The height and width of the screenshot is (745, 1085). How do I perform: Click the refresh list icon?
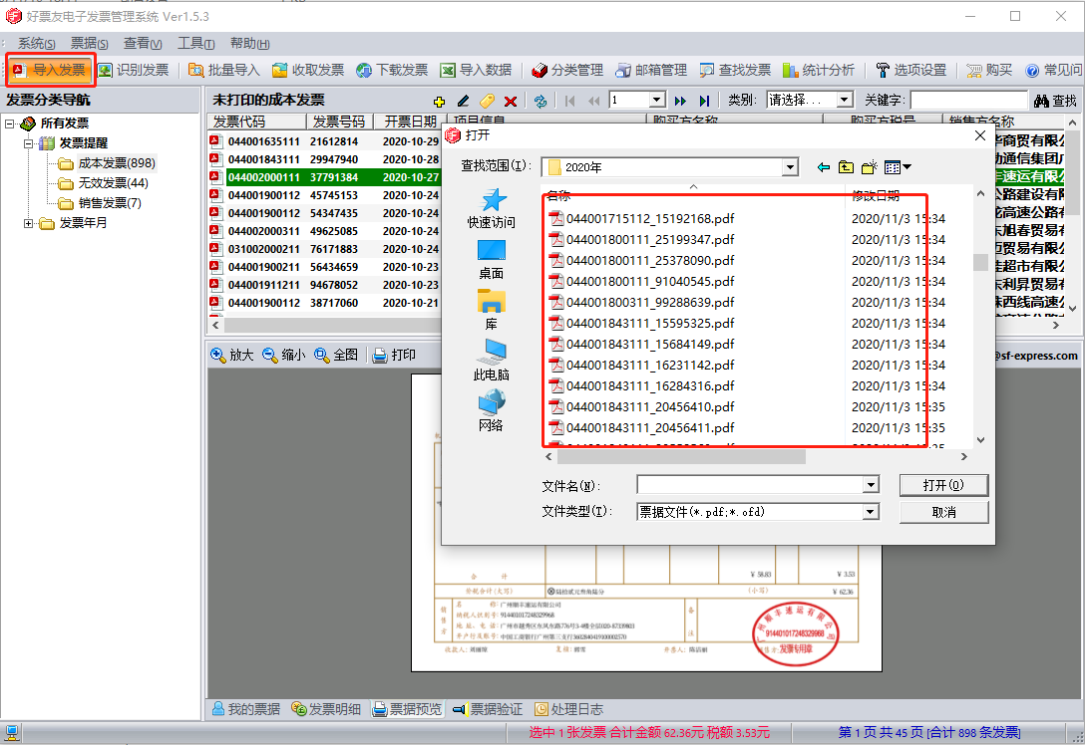point(541,101)
